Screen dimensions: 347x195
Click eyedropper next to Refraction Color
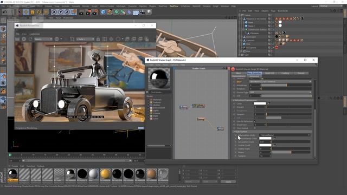click(269, 103)
